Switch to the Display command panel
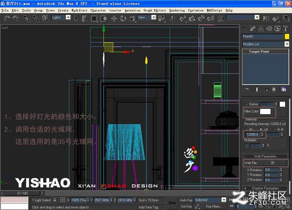 277,29
